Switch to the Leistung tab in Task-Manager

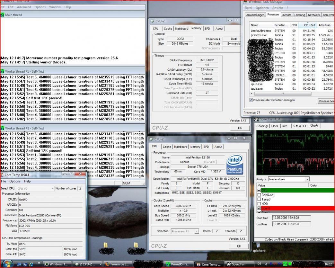[300, 15]
